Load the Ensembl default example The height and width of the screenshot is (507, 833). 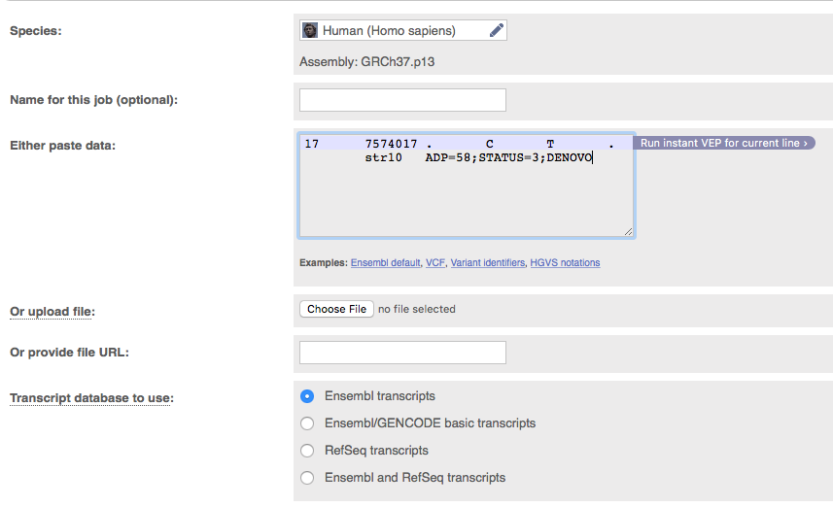click(x=385, y=263)
